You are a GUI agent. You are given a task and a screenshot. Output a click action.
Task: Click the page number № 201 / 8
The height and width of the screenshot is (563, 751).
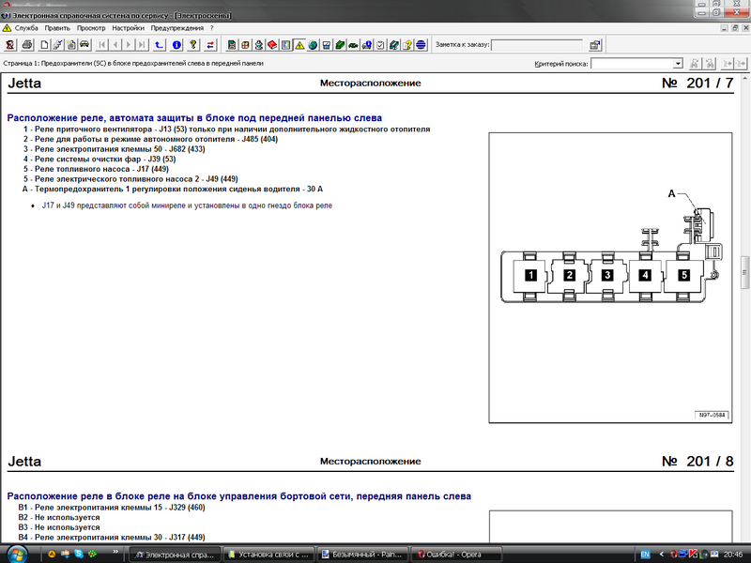coord(697,462)
